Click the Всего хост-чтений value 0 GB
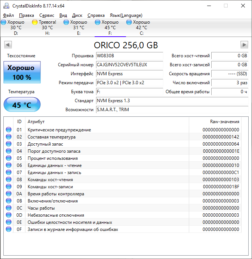This screenshot has width=252, height=259. tap(230, 56)
